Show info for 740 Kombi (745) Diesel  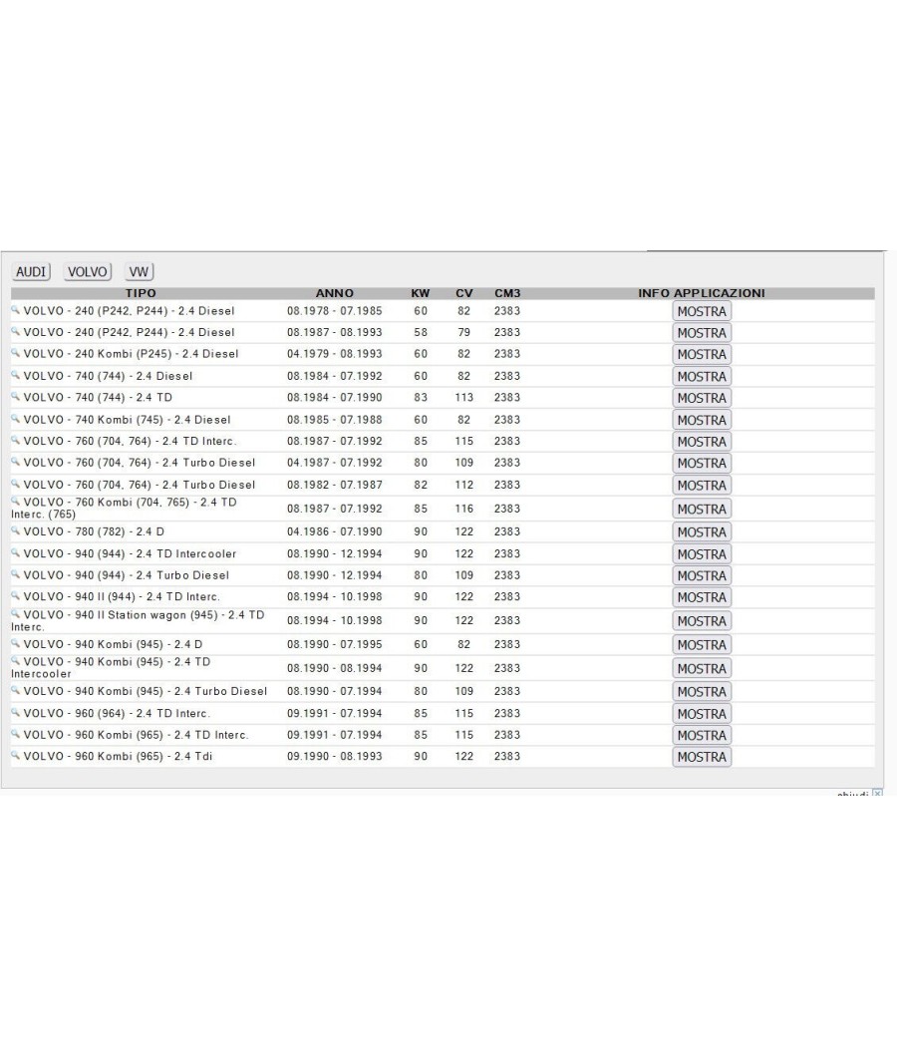click(x=702, y=420)
